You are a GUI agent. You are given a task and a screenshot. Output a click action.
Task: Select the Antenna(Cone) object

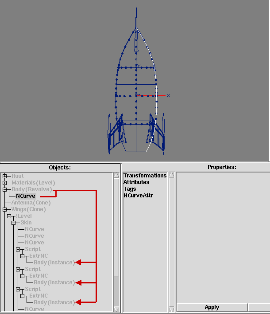[x=31, y=203]
